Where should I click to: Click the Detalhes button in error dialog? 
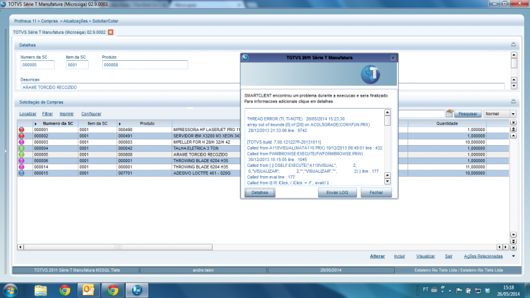[x=260, y=193]
